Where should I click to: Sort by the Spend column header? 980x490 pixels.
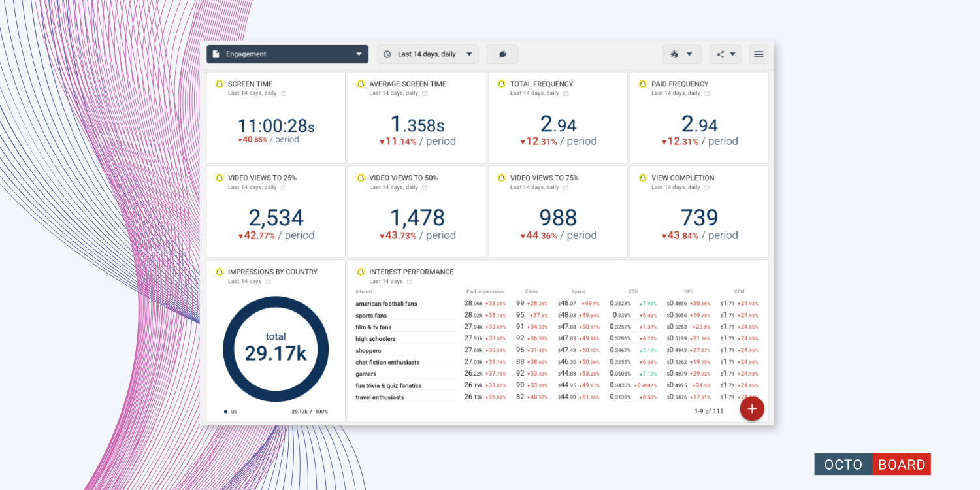pos(579,292)
